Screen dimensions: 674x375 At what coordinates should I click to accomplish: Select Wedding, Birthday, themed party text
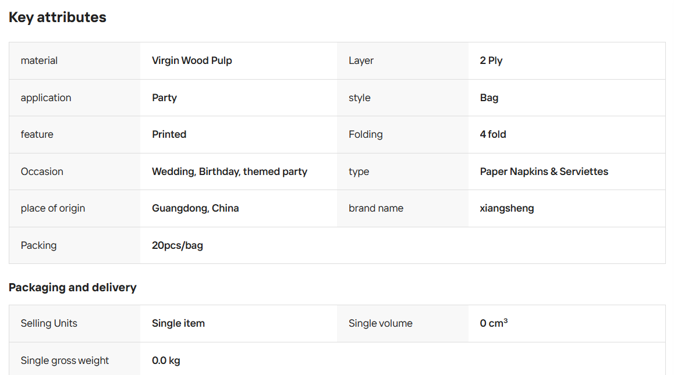(x=229, y=172)
